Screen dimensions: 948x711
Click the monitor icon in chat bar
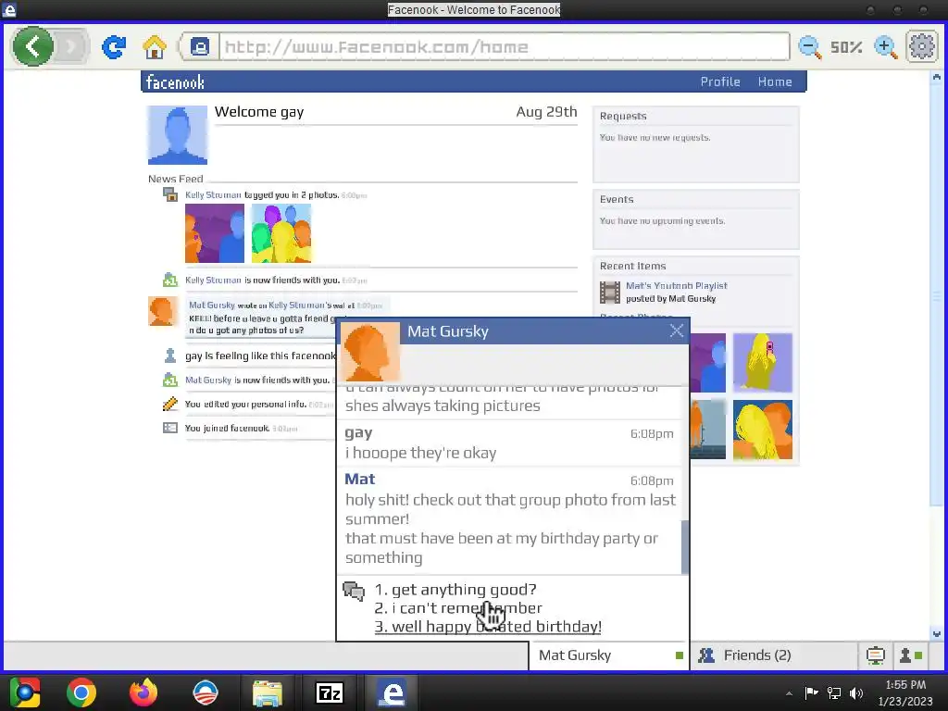tap(875, 655)
